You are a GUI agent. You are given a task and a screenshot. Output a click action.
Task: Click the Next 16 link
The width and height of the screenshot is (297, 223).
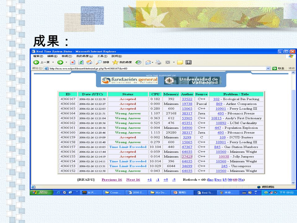click(x=133, y=180)
